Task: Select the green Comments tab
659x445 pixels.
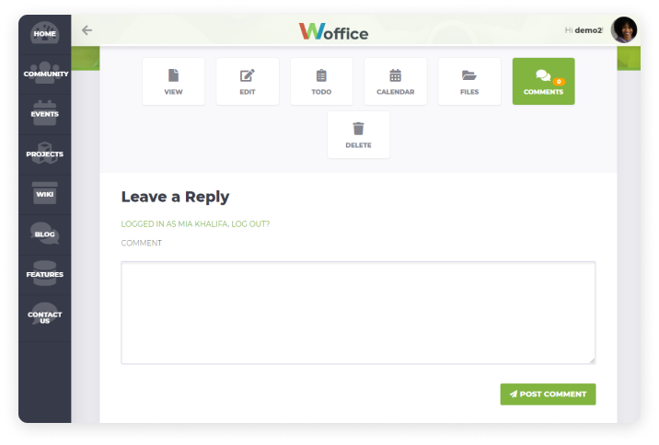Action: [x=543, y=82]
